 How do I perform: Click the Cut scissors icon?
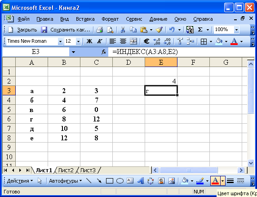click(123, 30)
